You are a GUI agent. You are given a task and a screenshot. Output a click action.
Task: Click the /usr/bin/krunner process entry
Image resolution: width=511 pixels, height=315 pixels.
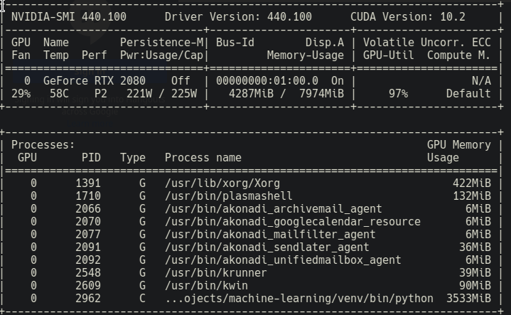(216, 272)
